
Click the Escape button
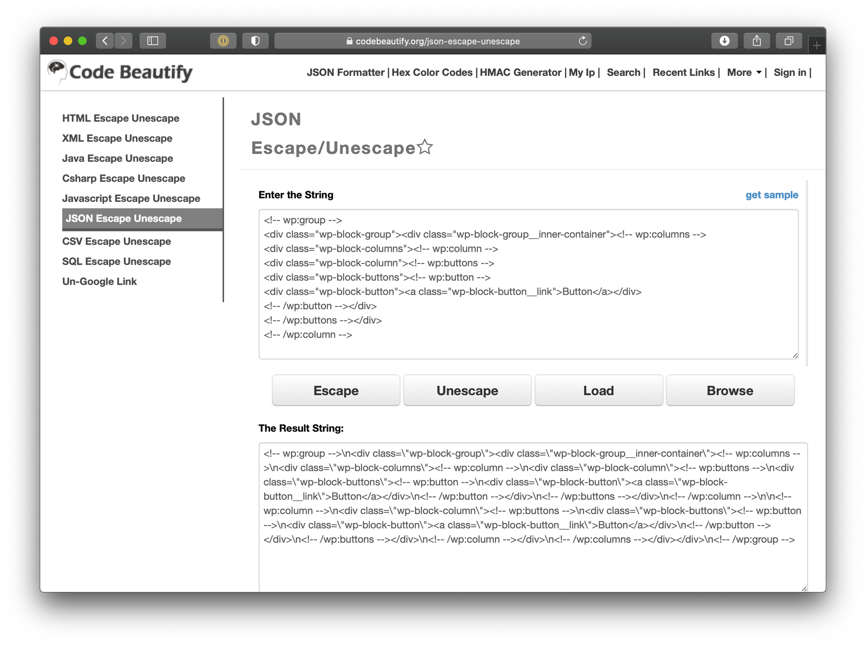pyautogui.click(x=336, y=390)
